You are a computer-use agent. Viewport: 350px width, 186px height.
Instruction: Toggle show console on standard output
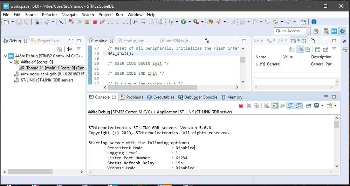coord(290,106)
